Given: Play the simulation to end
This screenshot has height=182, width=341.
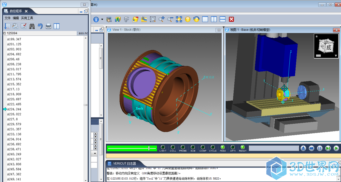Looking at the screenshot, I should click(336, 148).
